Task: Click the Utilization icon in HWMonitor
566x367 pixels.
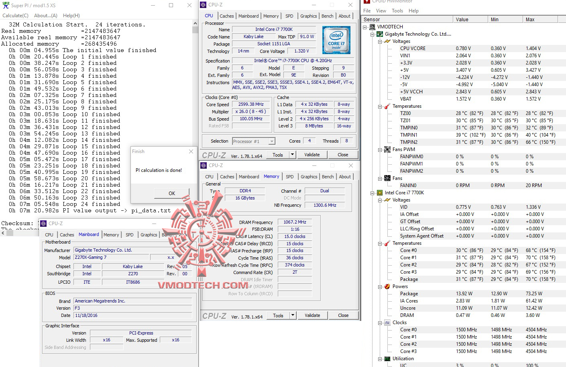Action: [387, 359]
